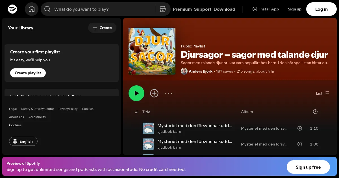Click the globe icon on the English button

coord(15,141)
